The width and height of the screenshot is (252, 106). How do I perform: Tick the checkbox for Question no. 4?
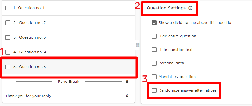tap(8, 52)
